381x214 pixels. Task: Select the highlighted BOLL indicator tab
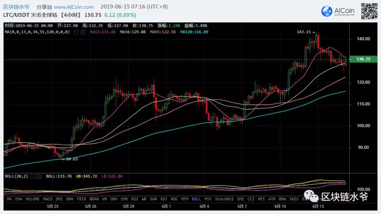(x=196, y=199)
